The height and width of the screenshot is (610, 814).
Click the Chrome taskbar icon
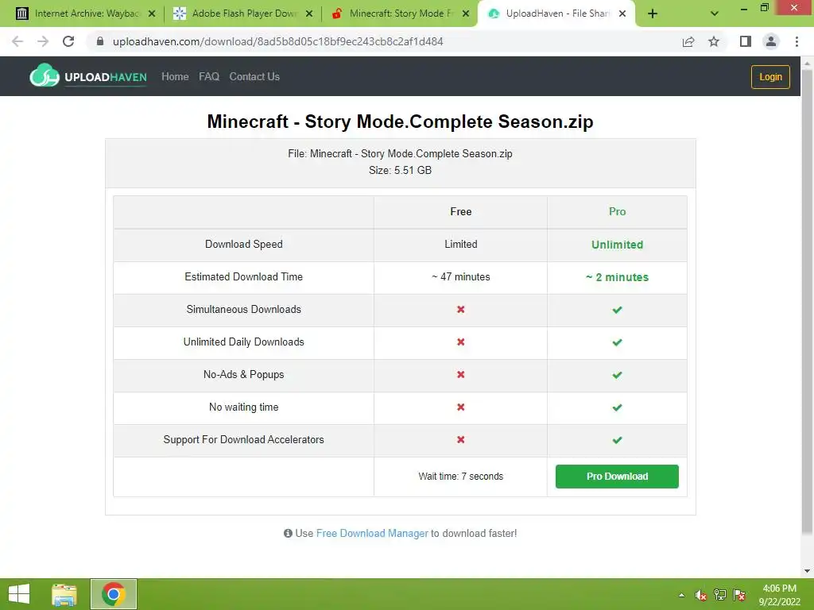[114, 594]
